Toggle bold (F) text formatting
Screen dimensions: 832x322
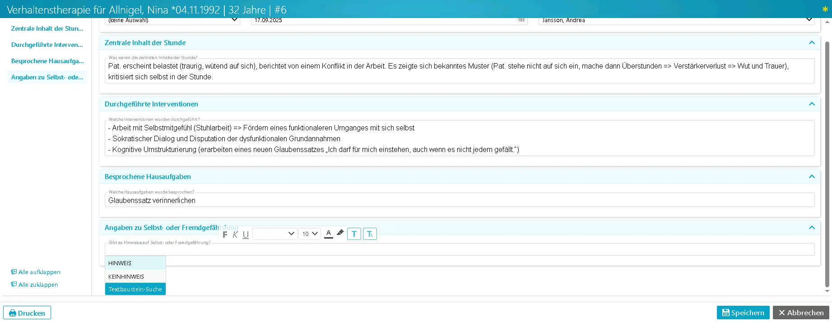[225, 234]
